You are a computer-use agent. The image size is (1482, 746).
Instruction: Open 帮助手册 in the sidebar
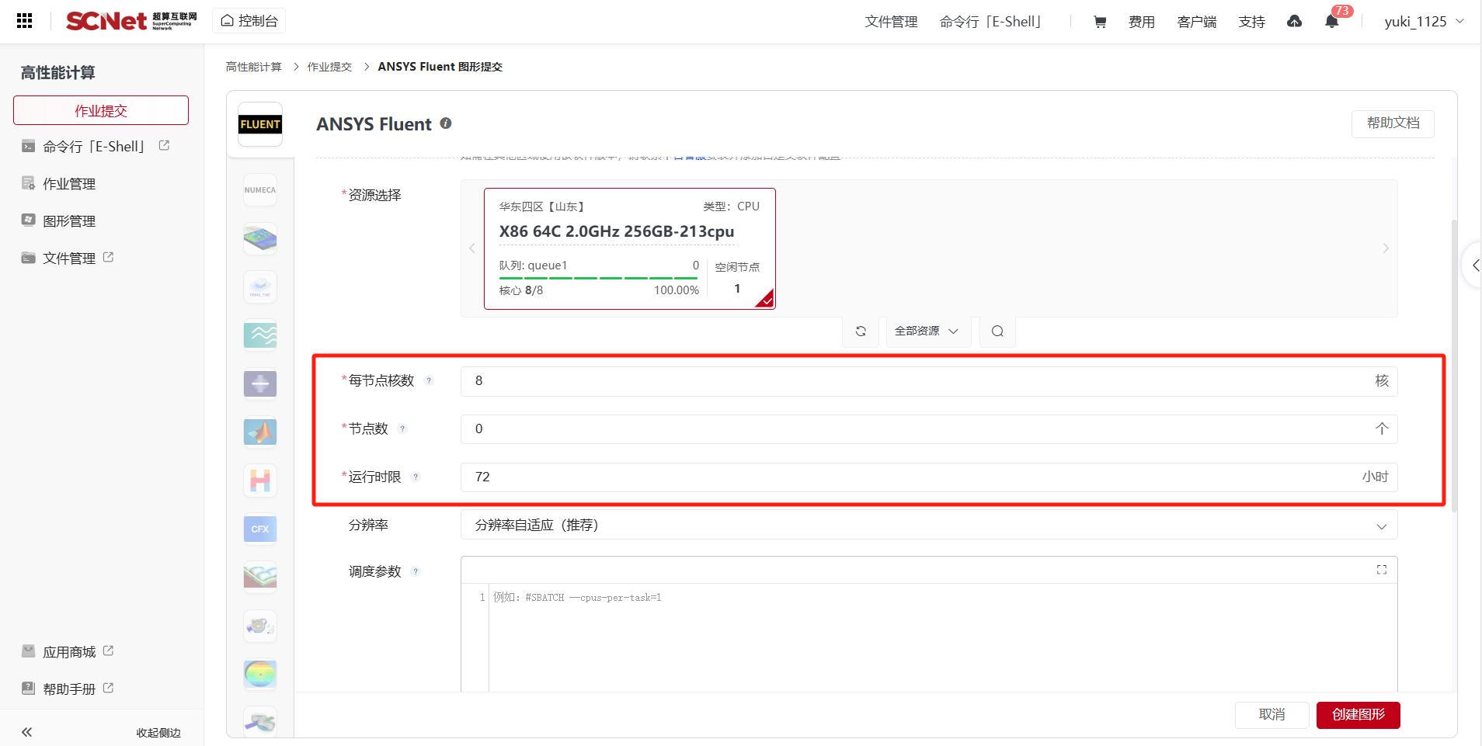coord(69,689)
